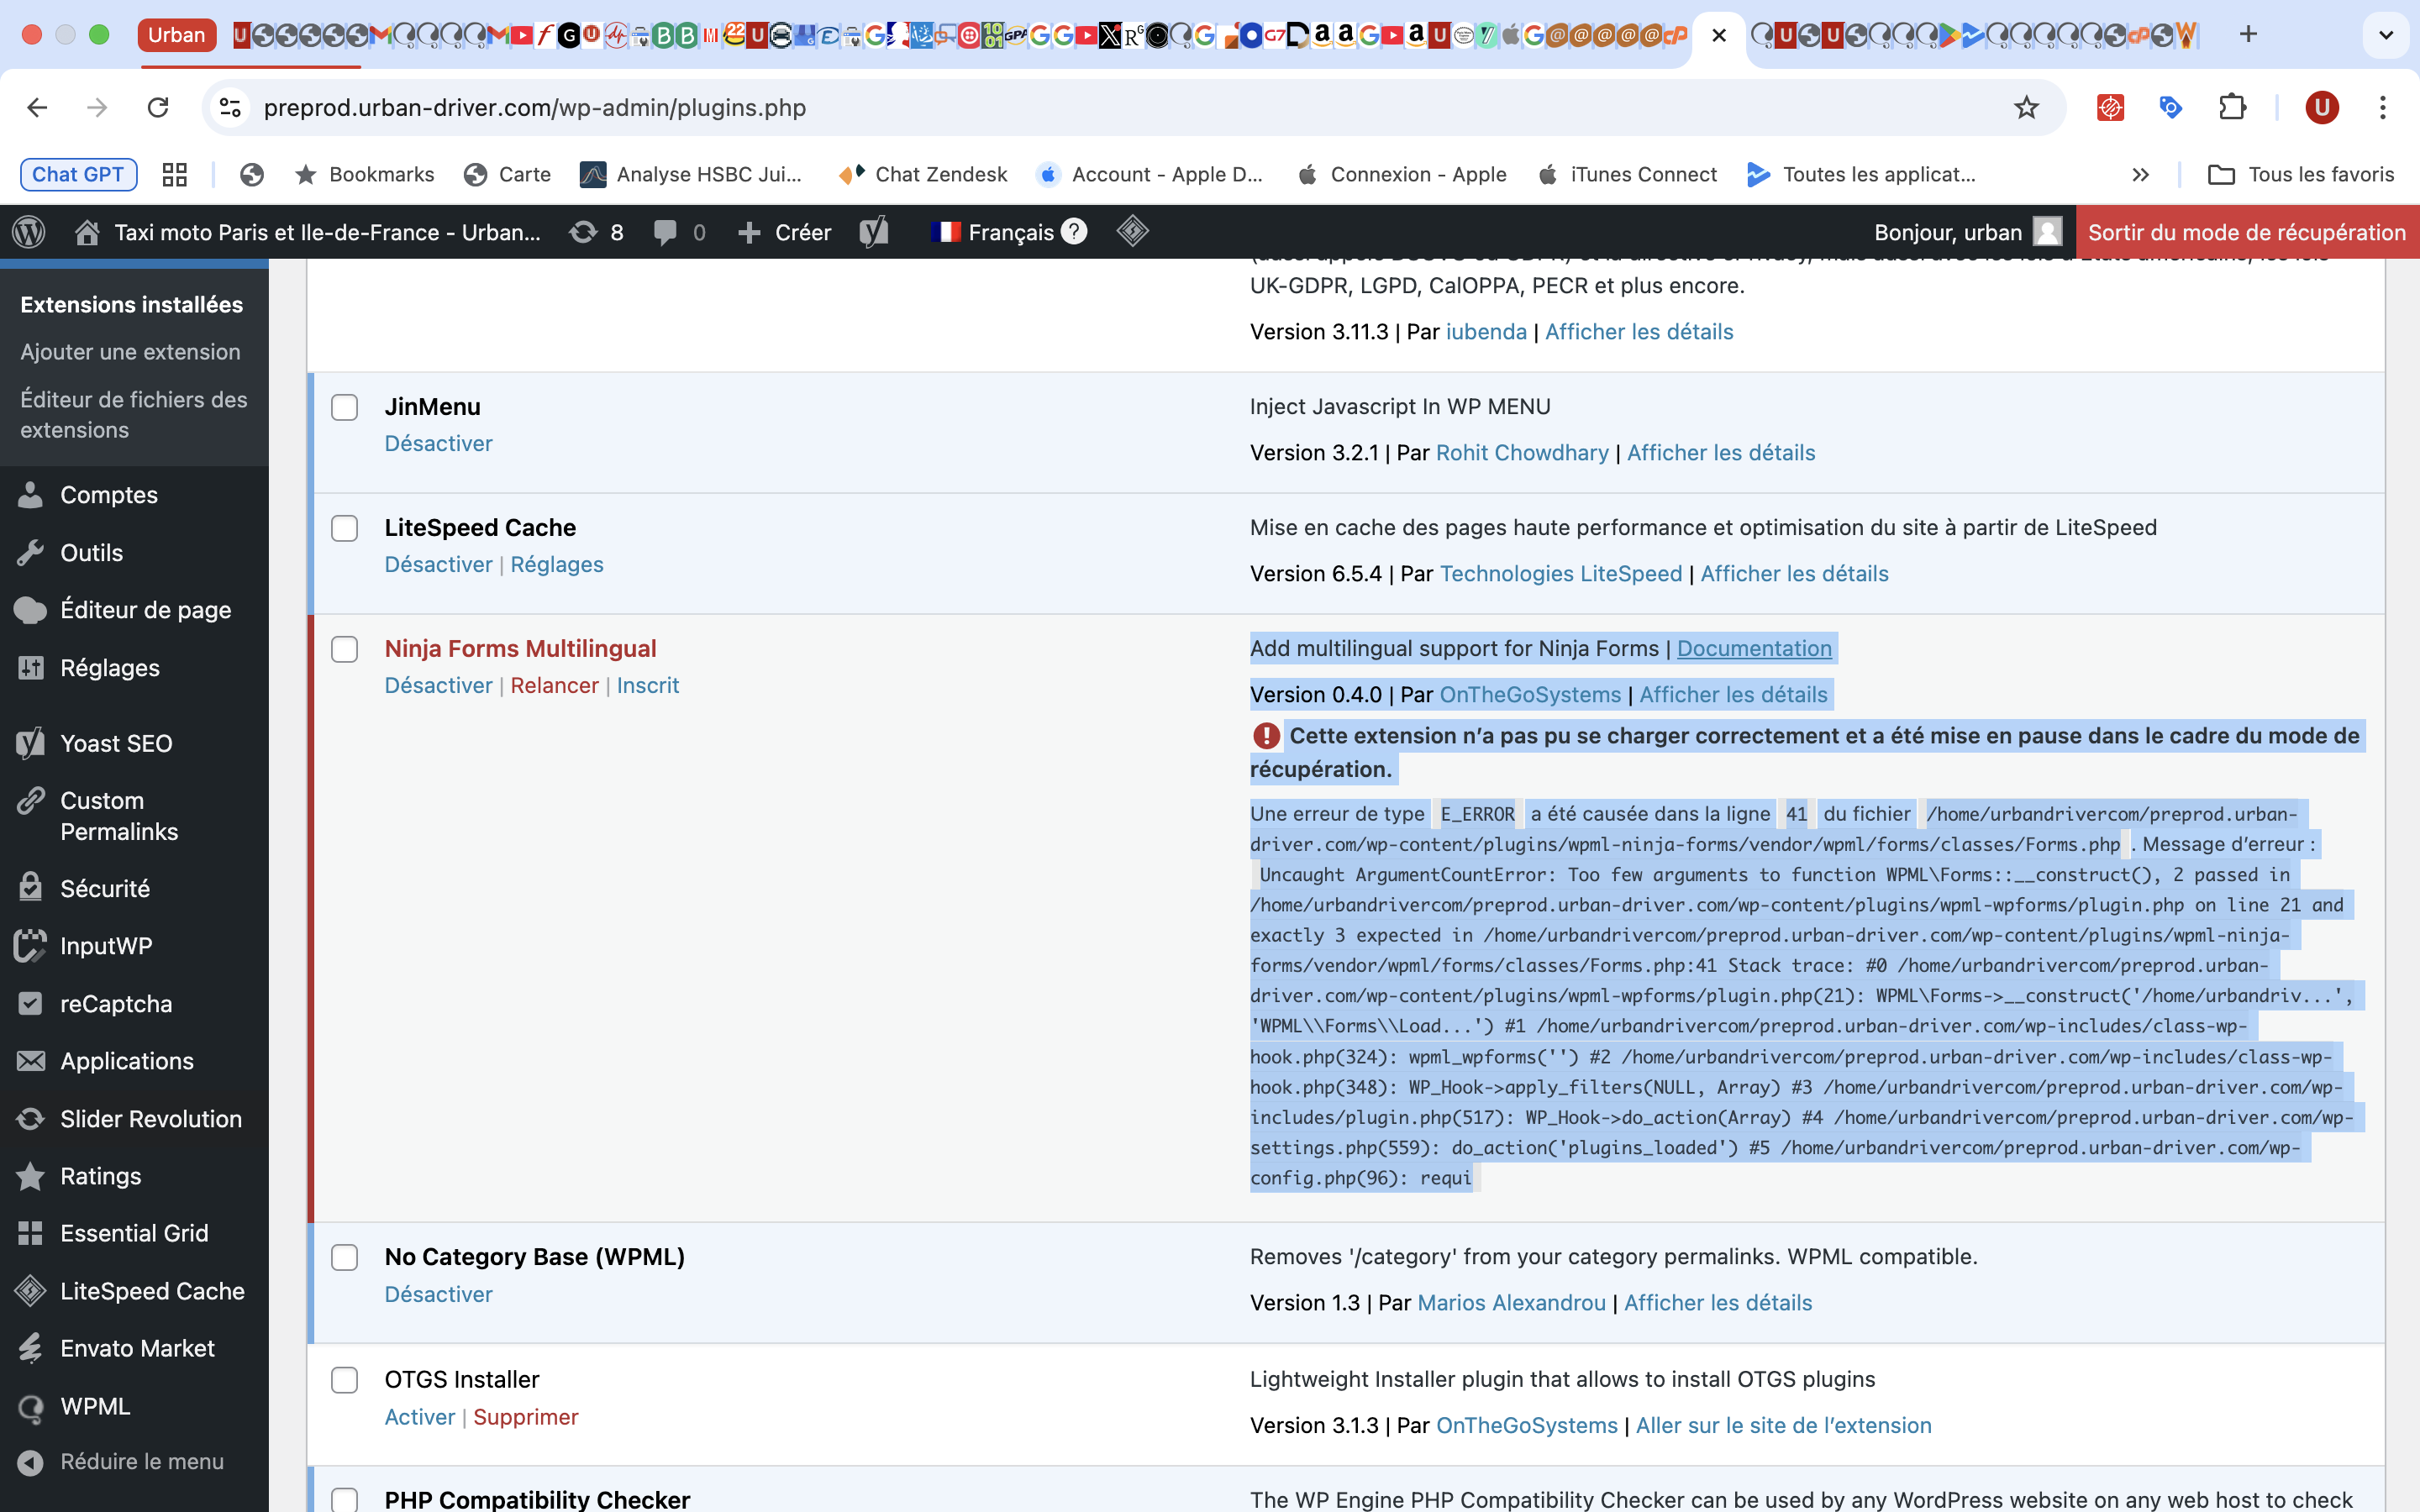2420x1512 pixels.
Task: Click the Sécurité lock icon
Action: (31, 888)
